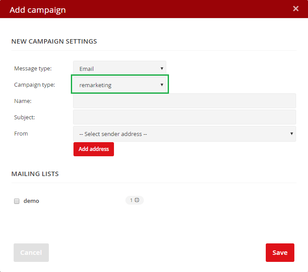Image resolution: width=308 pixels, height=272 pixels.
Task: Click the globe icon beside demo list
Action: pos(137,200)
